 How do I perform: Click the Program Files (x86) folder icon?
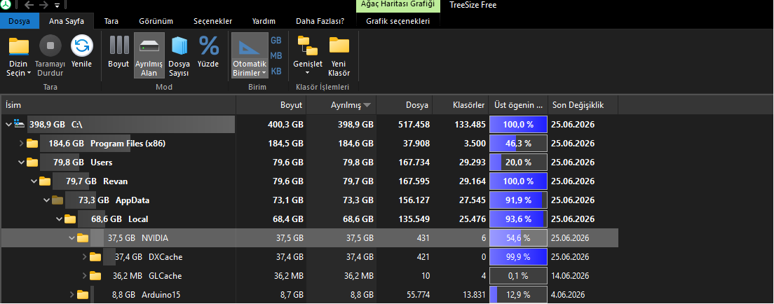point(32,144)
